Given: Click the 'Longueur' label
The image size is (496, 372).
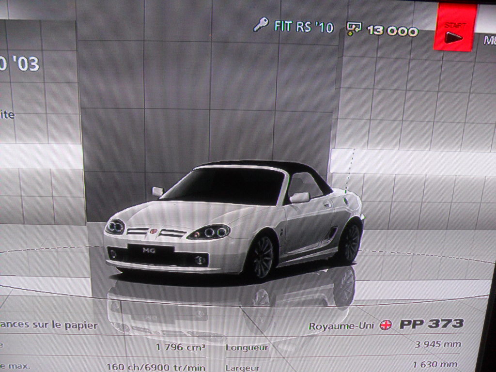Looking at the screenshot, I should pos(247,348).
